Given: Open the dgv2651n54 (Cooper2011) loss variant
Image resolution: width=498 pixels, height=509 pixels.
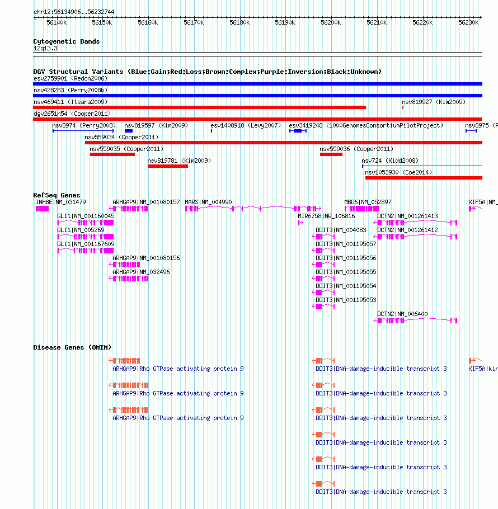Looking at the screenshot, I should [257, 119].
